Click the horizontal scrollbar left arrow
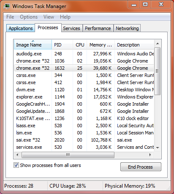Screen dimensions: 174x194 (x=17, y=155)
